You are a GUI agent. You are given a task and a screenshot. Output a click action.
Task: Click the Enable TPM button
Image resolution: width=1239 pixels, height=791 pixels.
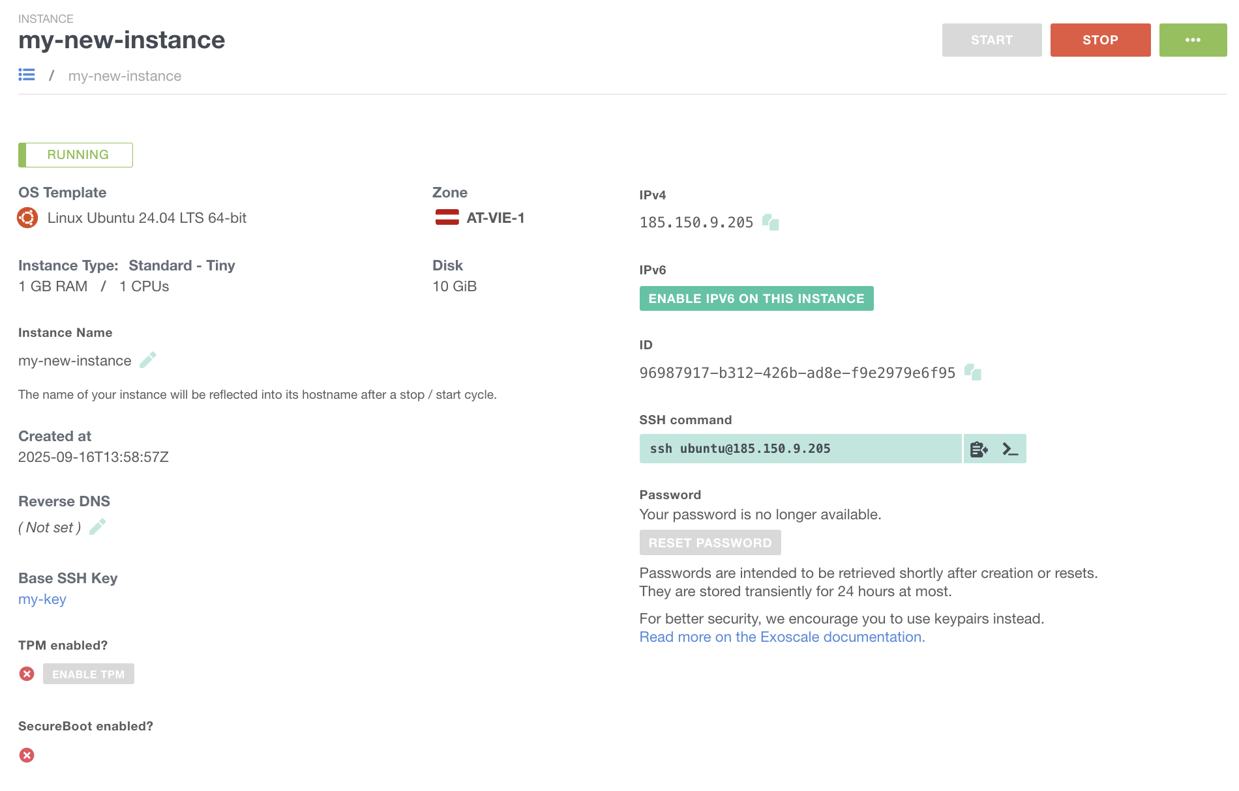coord(89,674)
